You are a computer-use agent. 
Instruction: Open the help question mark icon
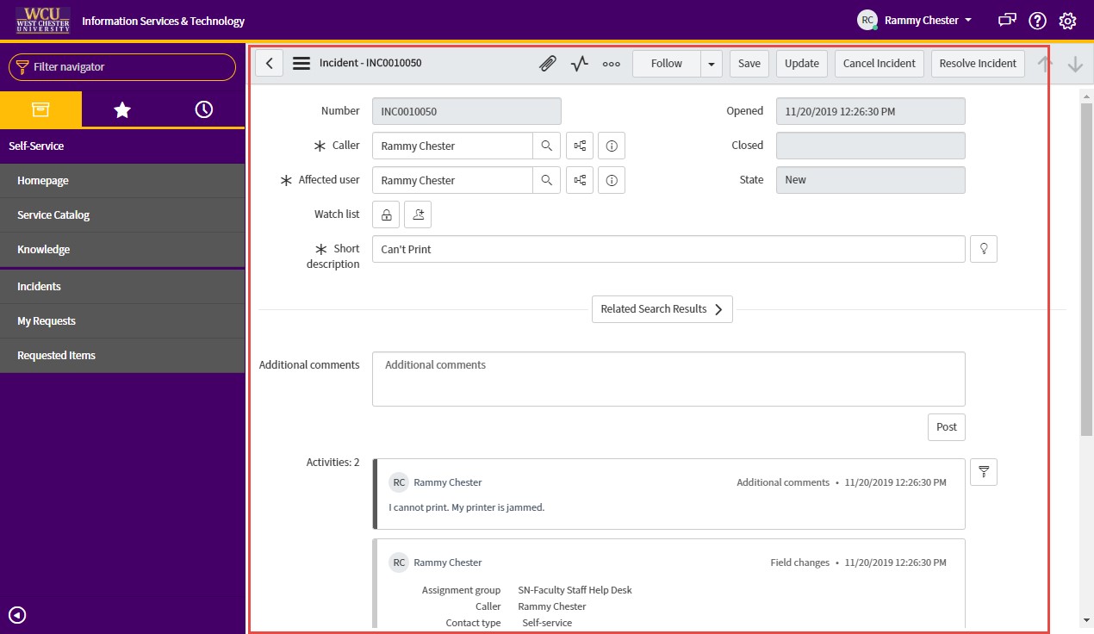(x=1037, y=21)
